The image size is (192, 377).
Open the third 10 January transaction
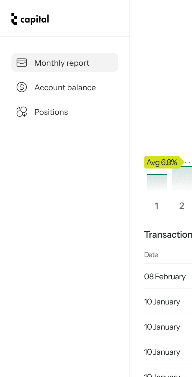click(162, 352)
